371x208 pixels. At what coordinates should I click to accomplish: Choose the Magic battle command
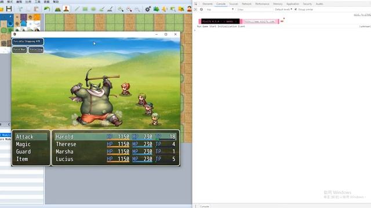[31, 144]
